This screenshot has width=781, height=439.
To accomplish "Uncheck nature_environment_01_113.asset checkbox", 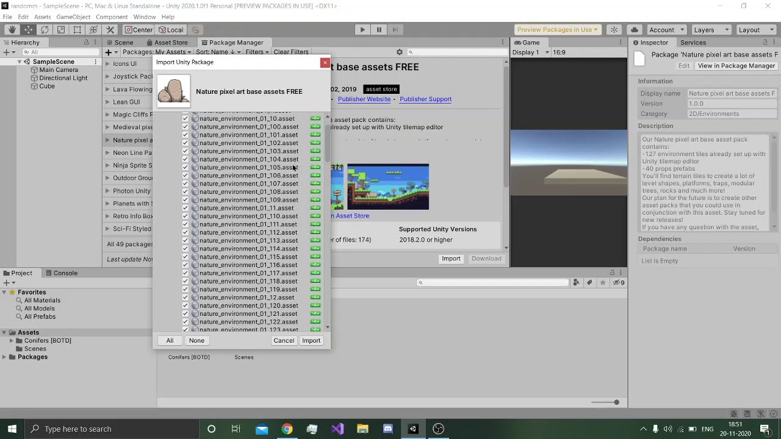I will click(x=185, y=240).
